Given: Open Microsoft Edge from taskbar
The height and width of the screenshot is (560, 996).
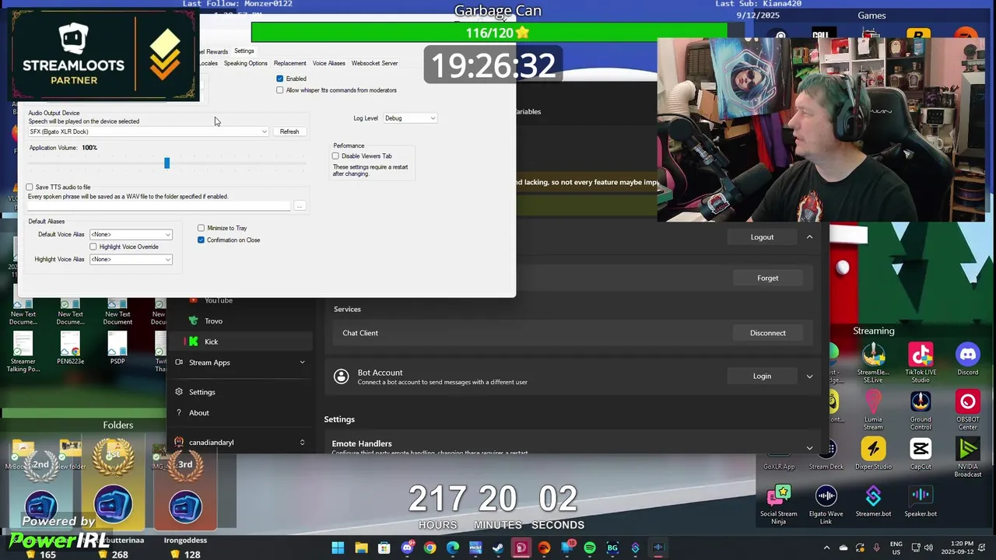Looking at the screenshot, I should coord(453,548).
